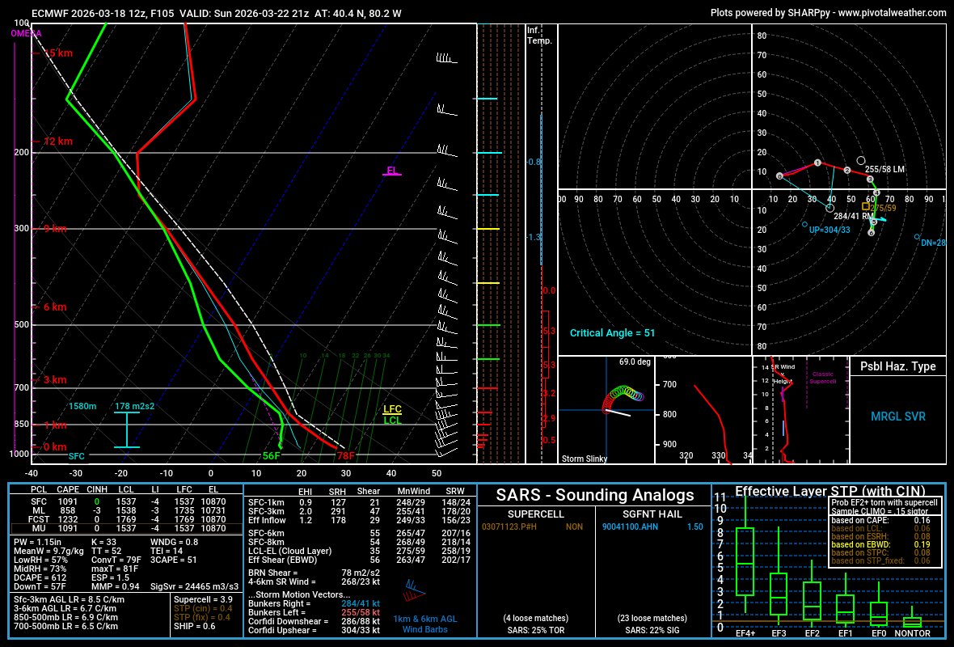Click the SFC-3km kinematics row label
Viewport: 954px width, 647px height.
click(266, 511)
